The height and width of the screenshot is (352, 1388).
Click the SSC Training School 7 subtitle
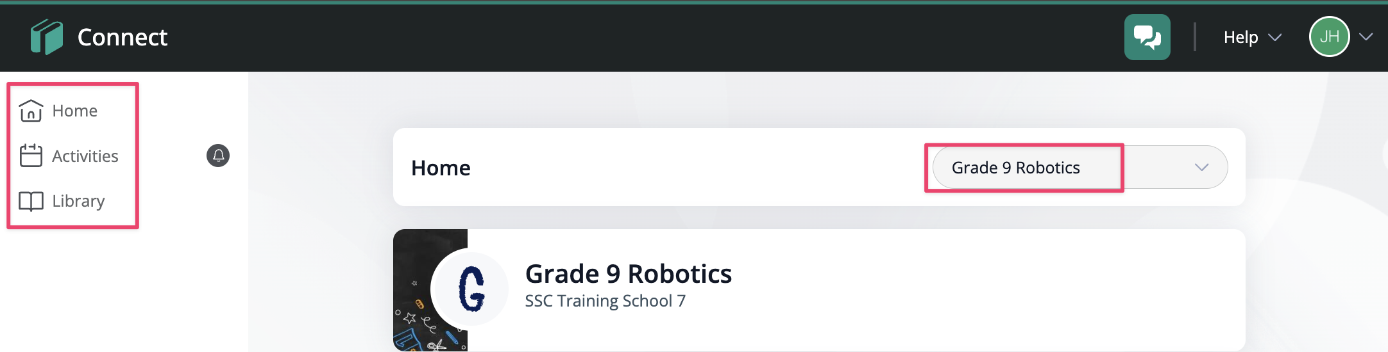[605, 301]
